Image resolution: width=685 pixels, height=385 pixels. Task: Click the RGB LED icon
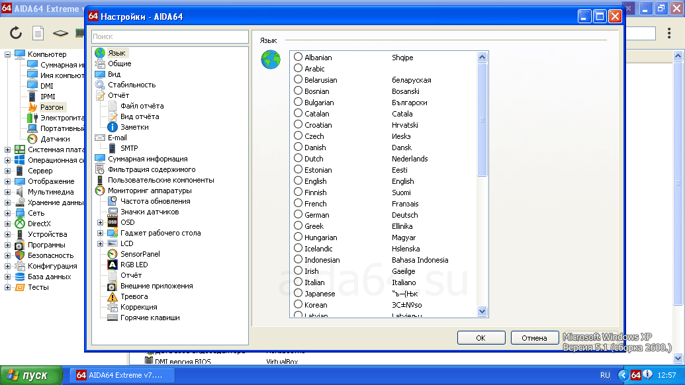pyautogui.click(x=113, y=265)
